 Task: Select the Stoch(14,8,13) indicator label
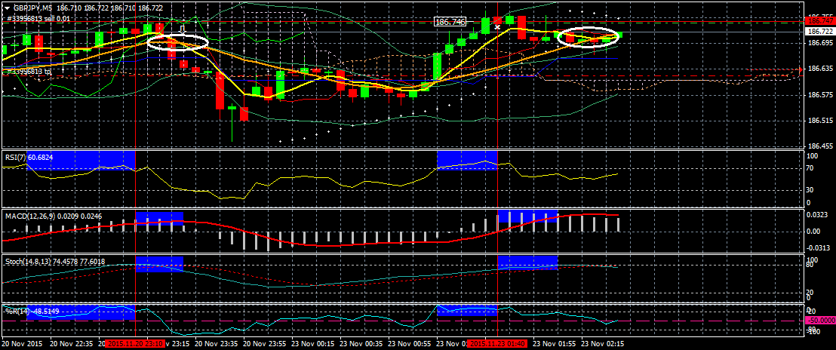[54, 262]
